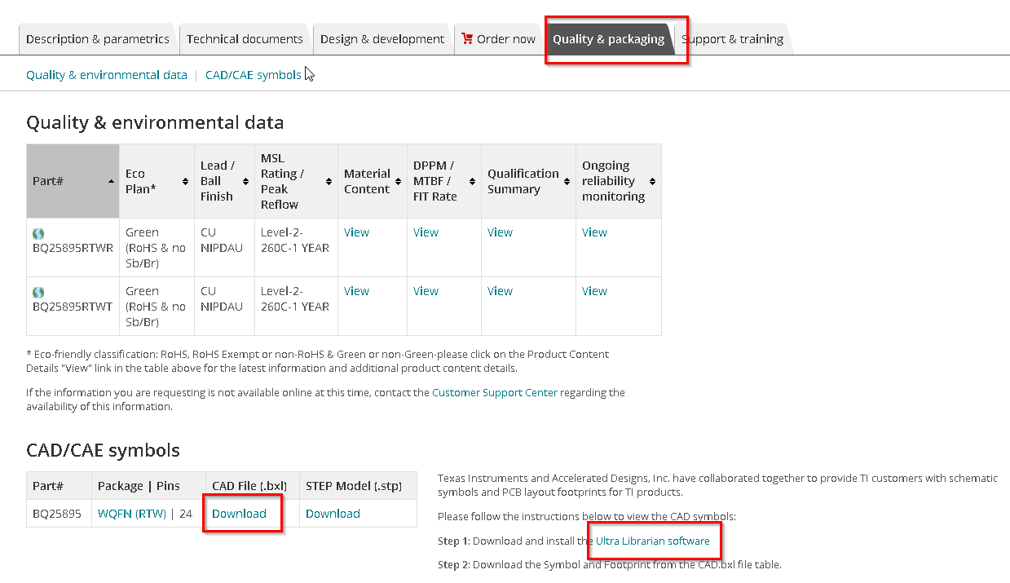Sort by the Ongoing reliability monitoring header
The width and height of the screenshot is (1010, 583).
coord(652,181)
